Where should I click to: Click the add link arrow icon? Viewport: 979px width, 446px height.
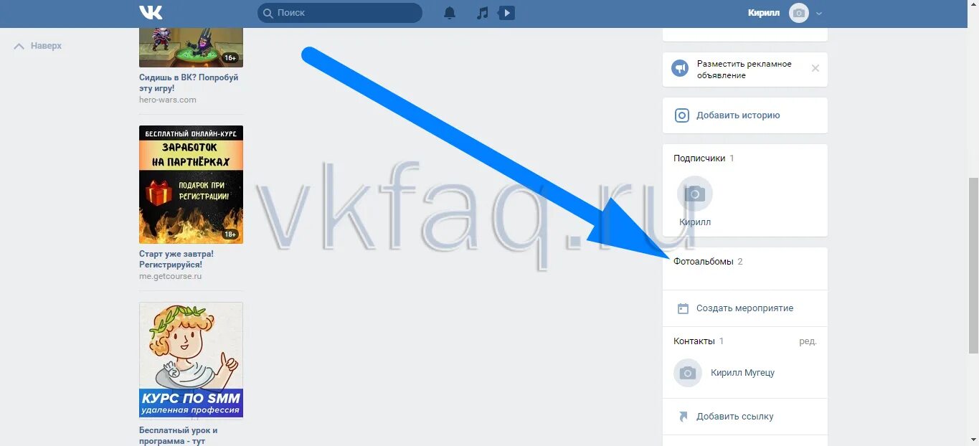[683, 417]
